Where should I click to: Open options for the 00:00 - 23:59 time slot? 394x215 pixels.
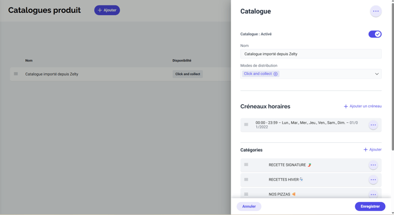[x=373, y=125]
